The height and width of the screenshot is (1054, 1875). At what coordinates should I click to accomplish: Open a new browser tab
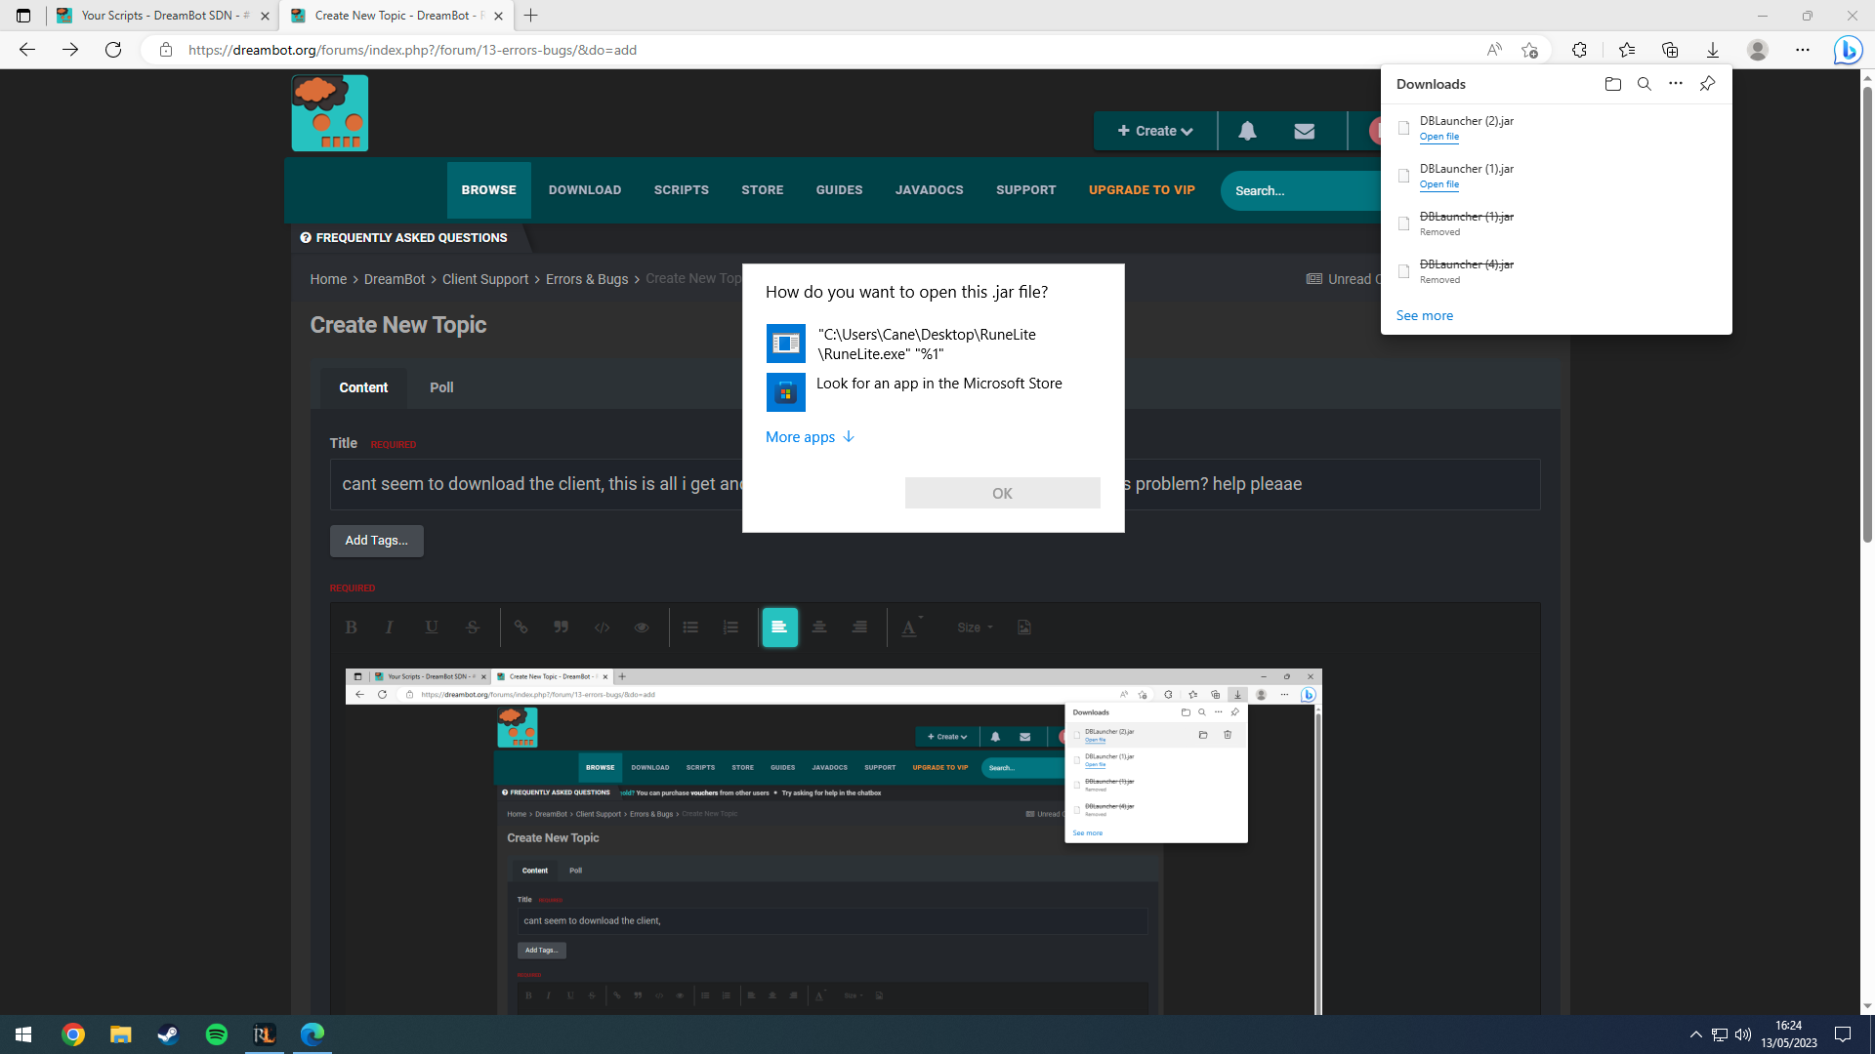(531, 16)
